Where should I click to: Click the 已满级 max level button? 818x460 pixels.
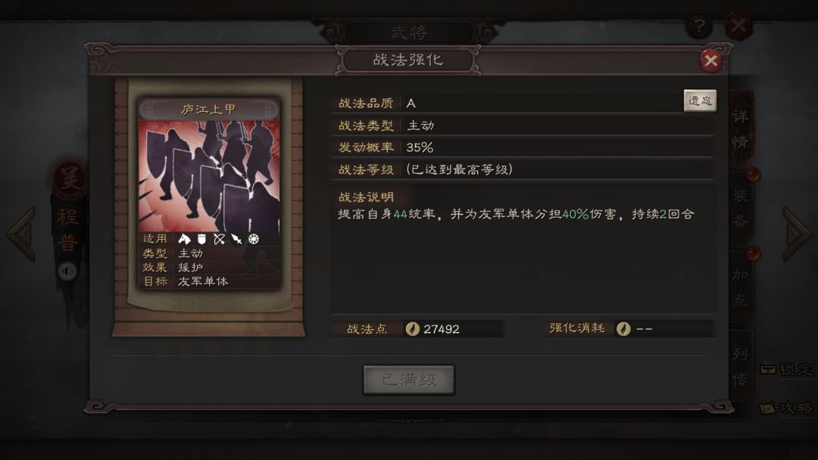pyautogui.click(x=408, y=380)
